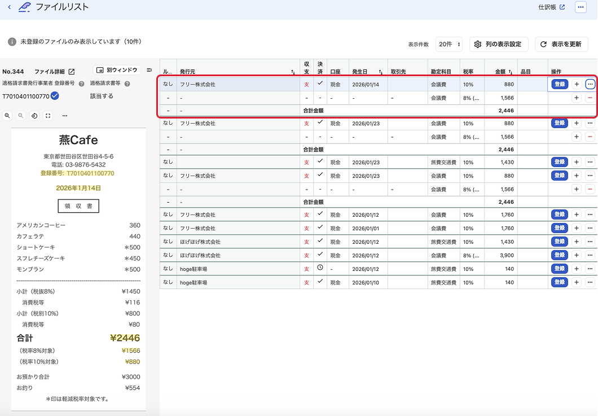The image size is (598, 416).
Task: Click the highlighted ¥2446 total on receipt
Action: [x=125, y=338]
